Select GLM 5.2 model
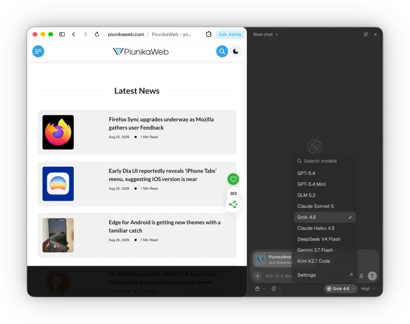The height and width of the screenshot is (324, 410). [324, 195]
